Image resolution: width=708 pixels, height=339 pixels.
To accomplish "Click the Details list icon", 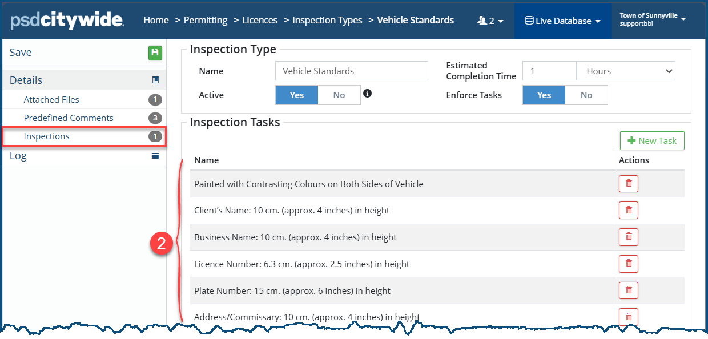I will [x=155, y=80].
